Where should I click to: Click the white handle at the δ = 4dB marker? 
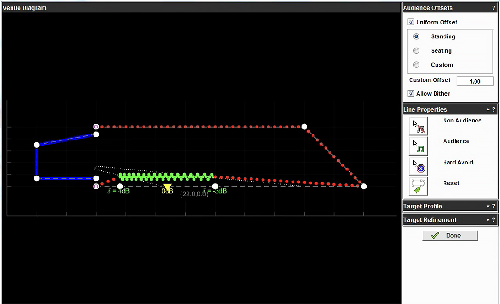pos(120,186)
